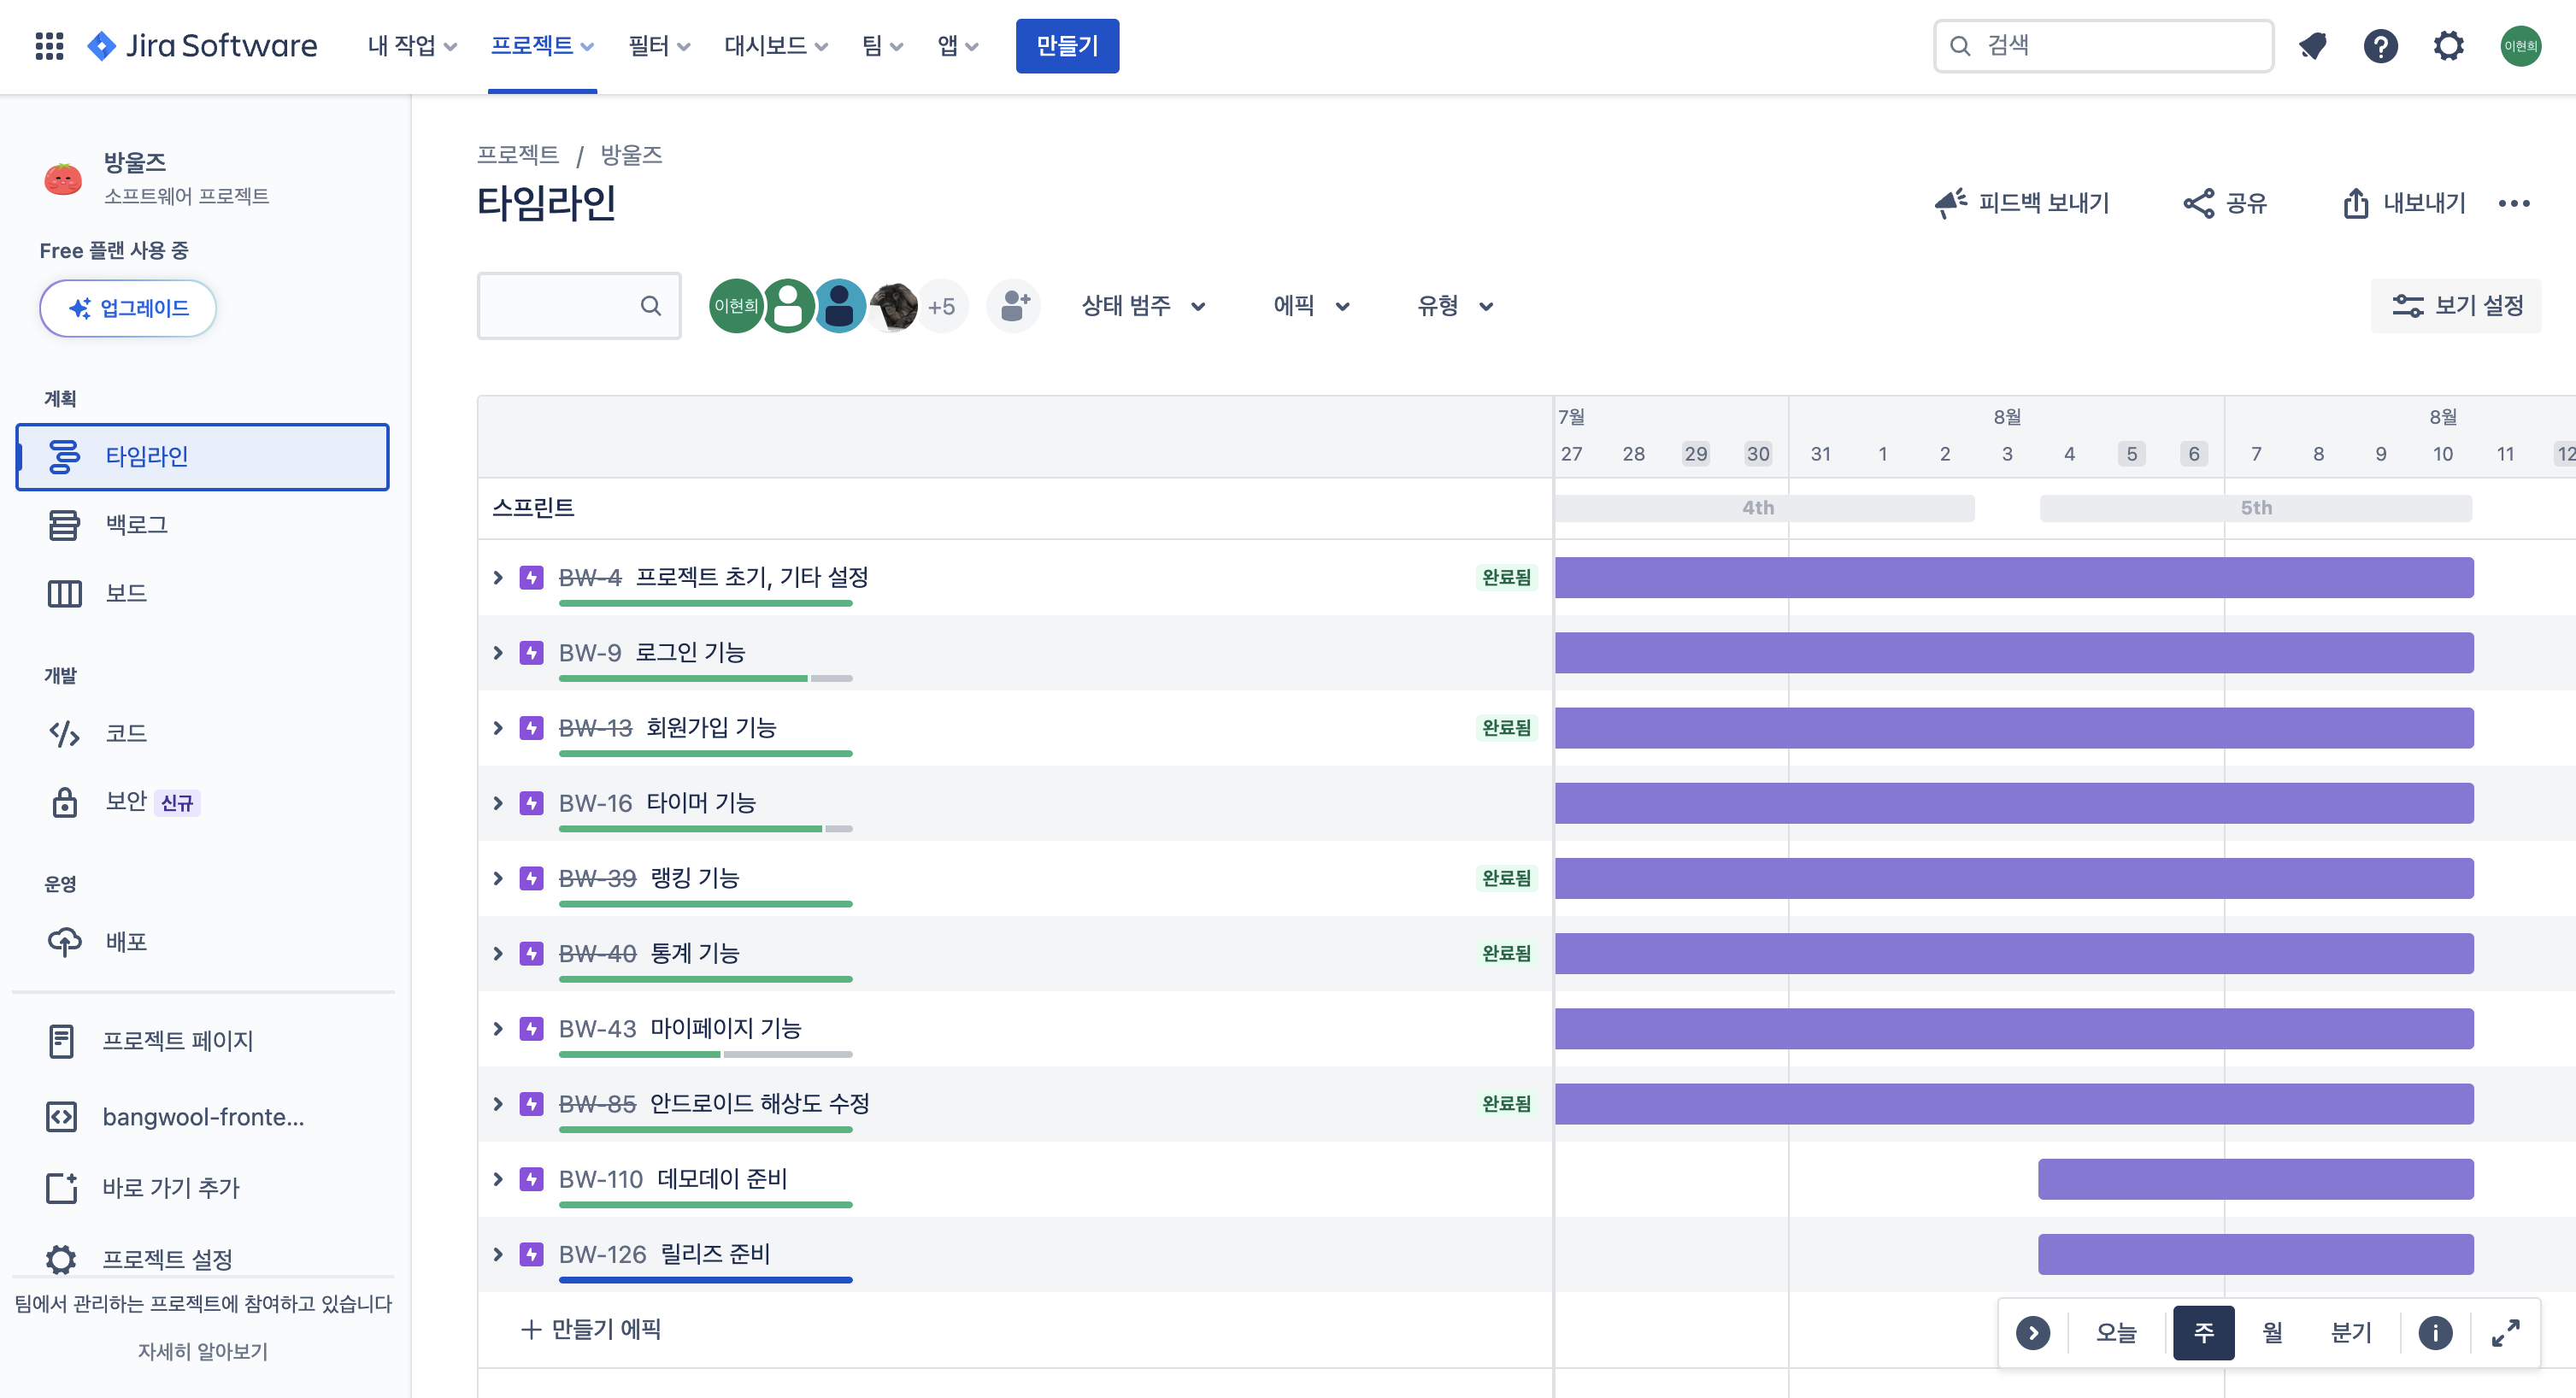Open 코드 in the sidebar

point(203,734)
